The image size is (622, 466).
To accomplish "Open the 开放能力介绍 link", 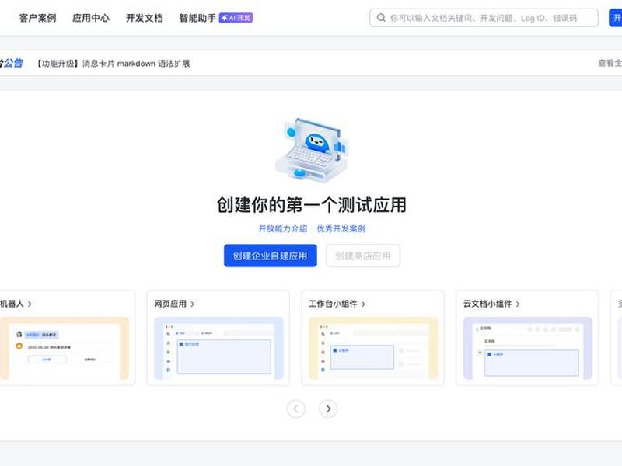I will coord(283,228).
